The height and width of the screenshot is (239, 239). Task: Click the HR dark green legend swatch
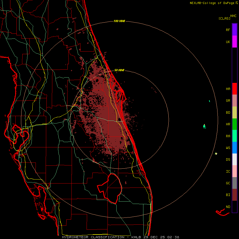point(234,124)
